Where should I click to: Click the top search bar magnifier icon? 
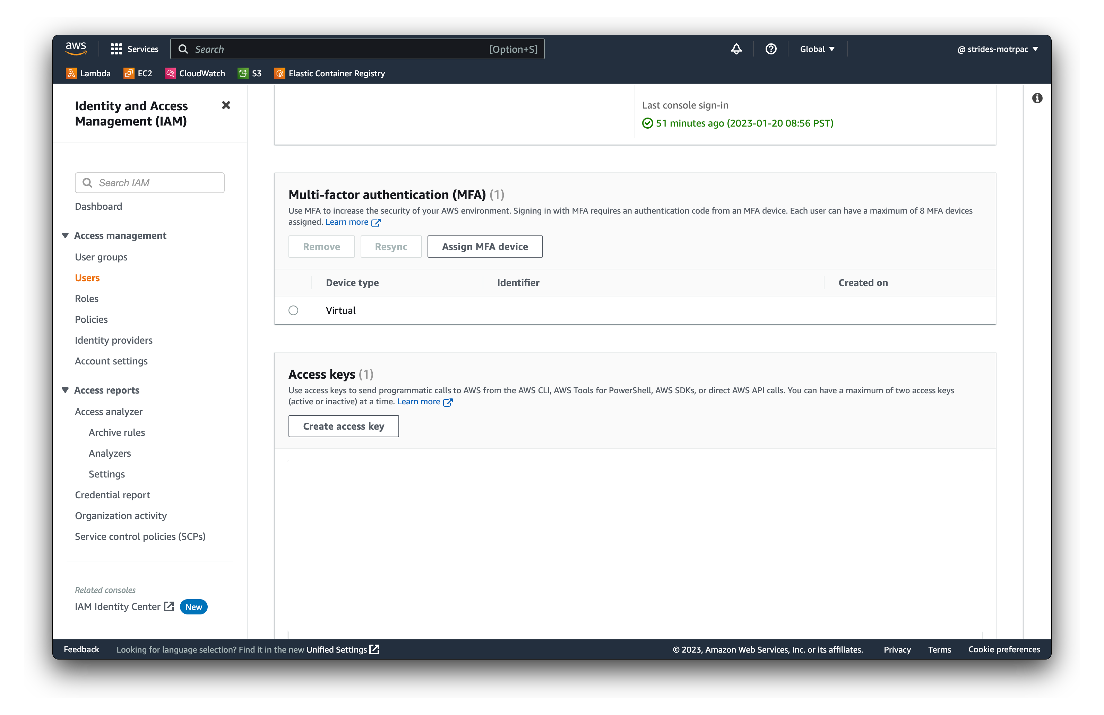[x=183, y=49]
